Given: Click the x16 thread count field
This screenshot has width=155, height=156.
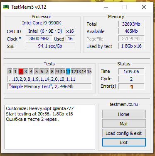Looking at the screenshot, I should [x=70, y=31].
